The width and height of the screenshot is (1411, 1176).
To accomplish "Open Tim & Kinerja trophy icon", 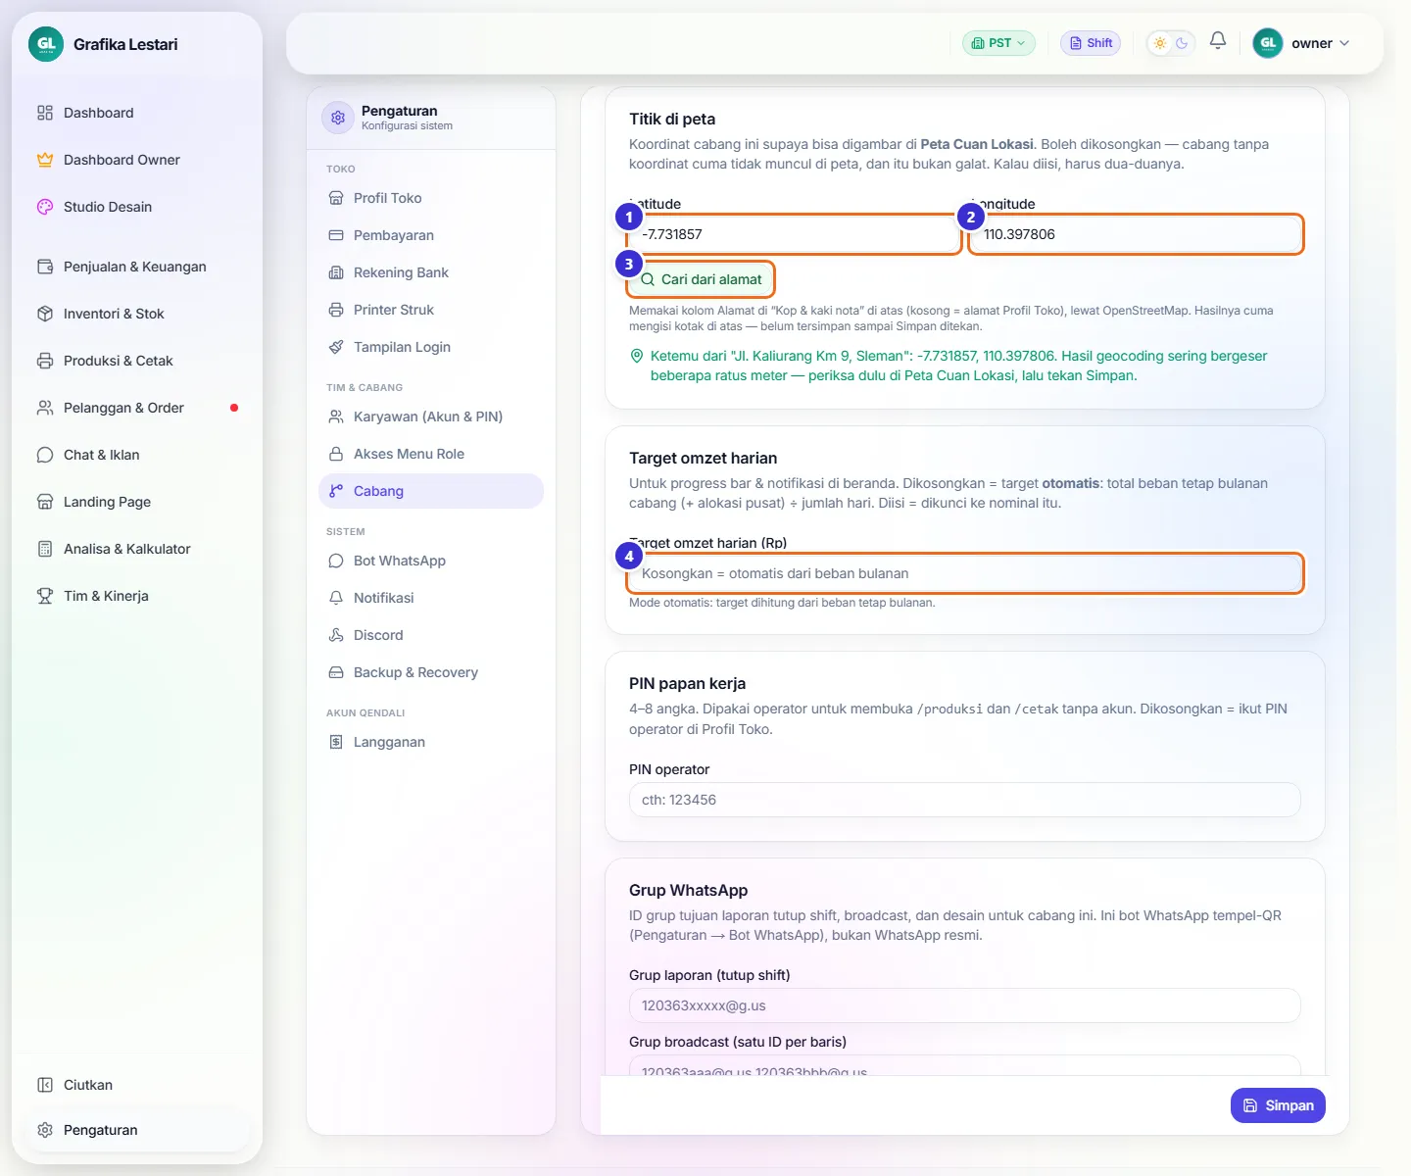I will click(x=45, y=596).
